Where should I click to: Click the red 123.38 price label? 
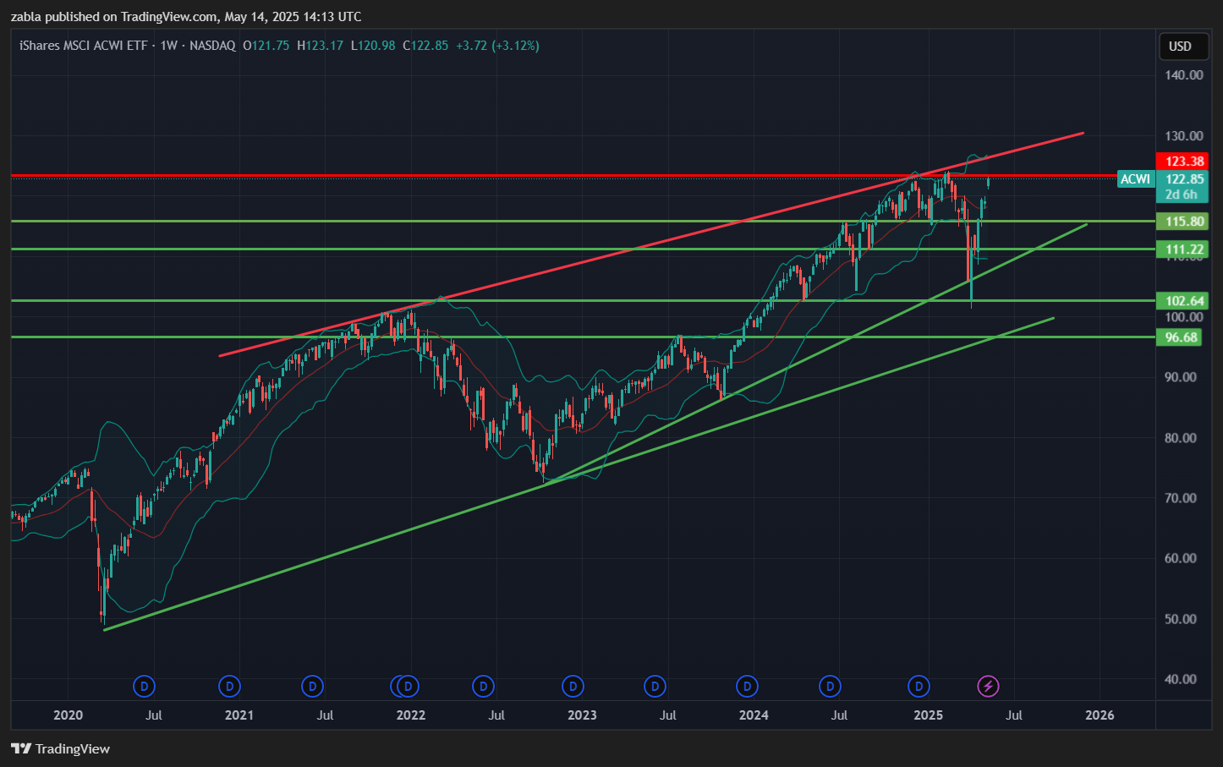1183,162
